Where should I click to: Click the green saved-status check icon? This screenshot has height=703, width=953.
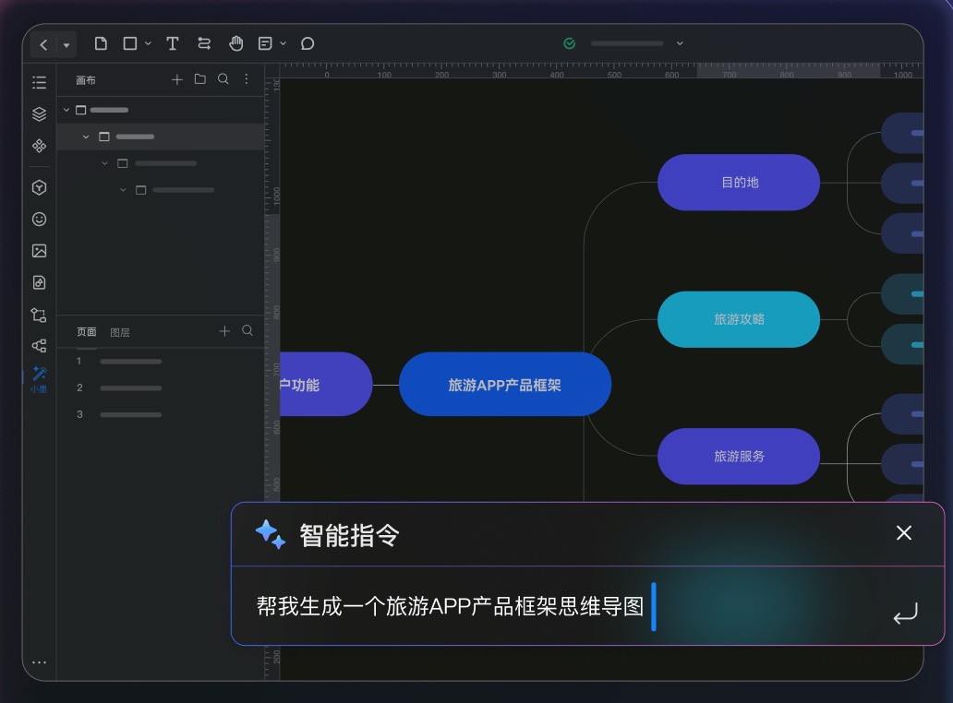(570, 43)
